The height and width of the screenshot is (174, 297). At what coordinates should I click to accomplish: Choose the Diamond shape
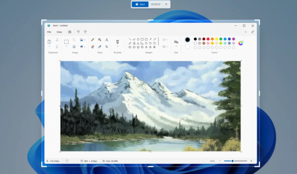click(x=146, y=43)
